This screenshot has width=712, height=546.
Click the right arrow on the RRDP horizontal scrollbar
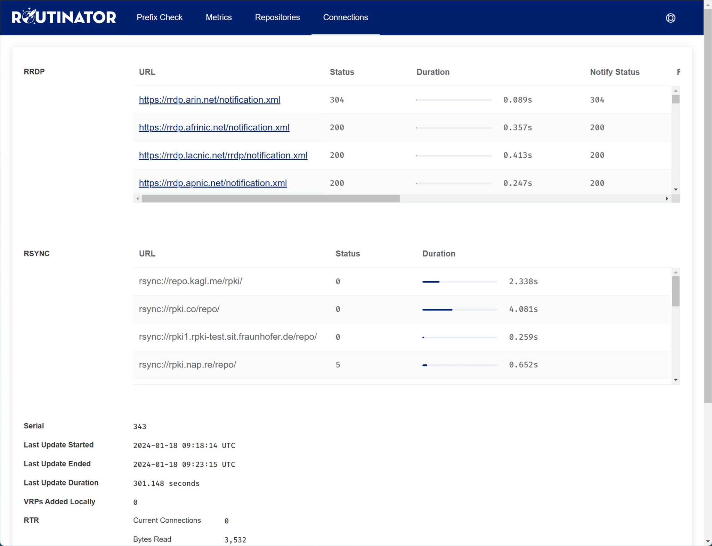(x=667, y=199)
